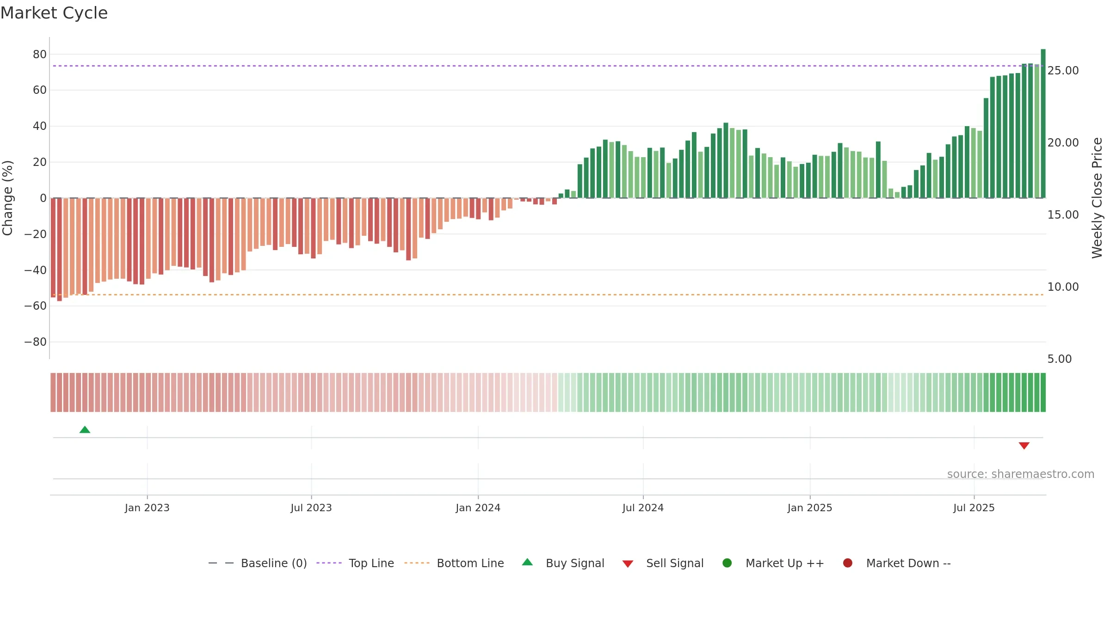Image resolution: width=1110 pixels, height=624 pixels.
Task: Click the −80 tick on the Change axis
Action: click(36, 342)
